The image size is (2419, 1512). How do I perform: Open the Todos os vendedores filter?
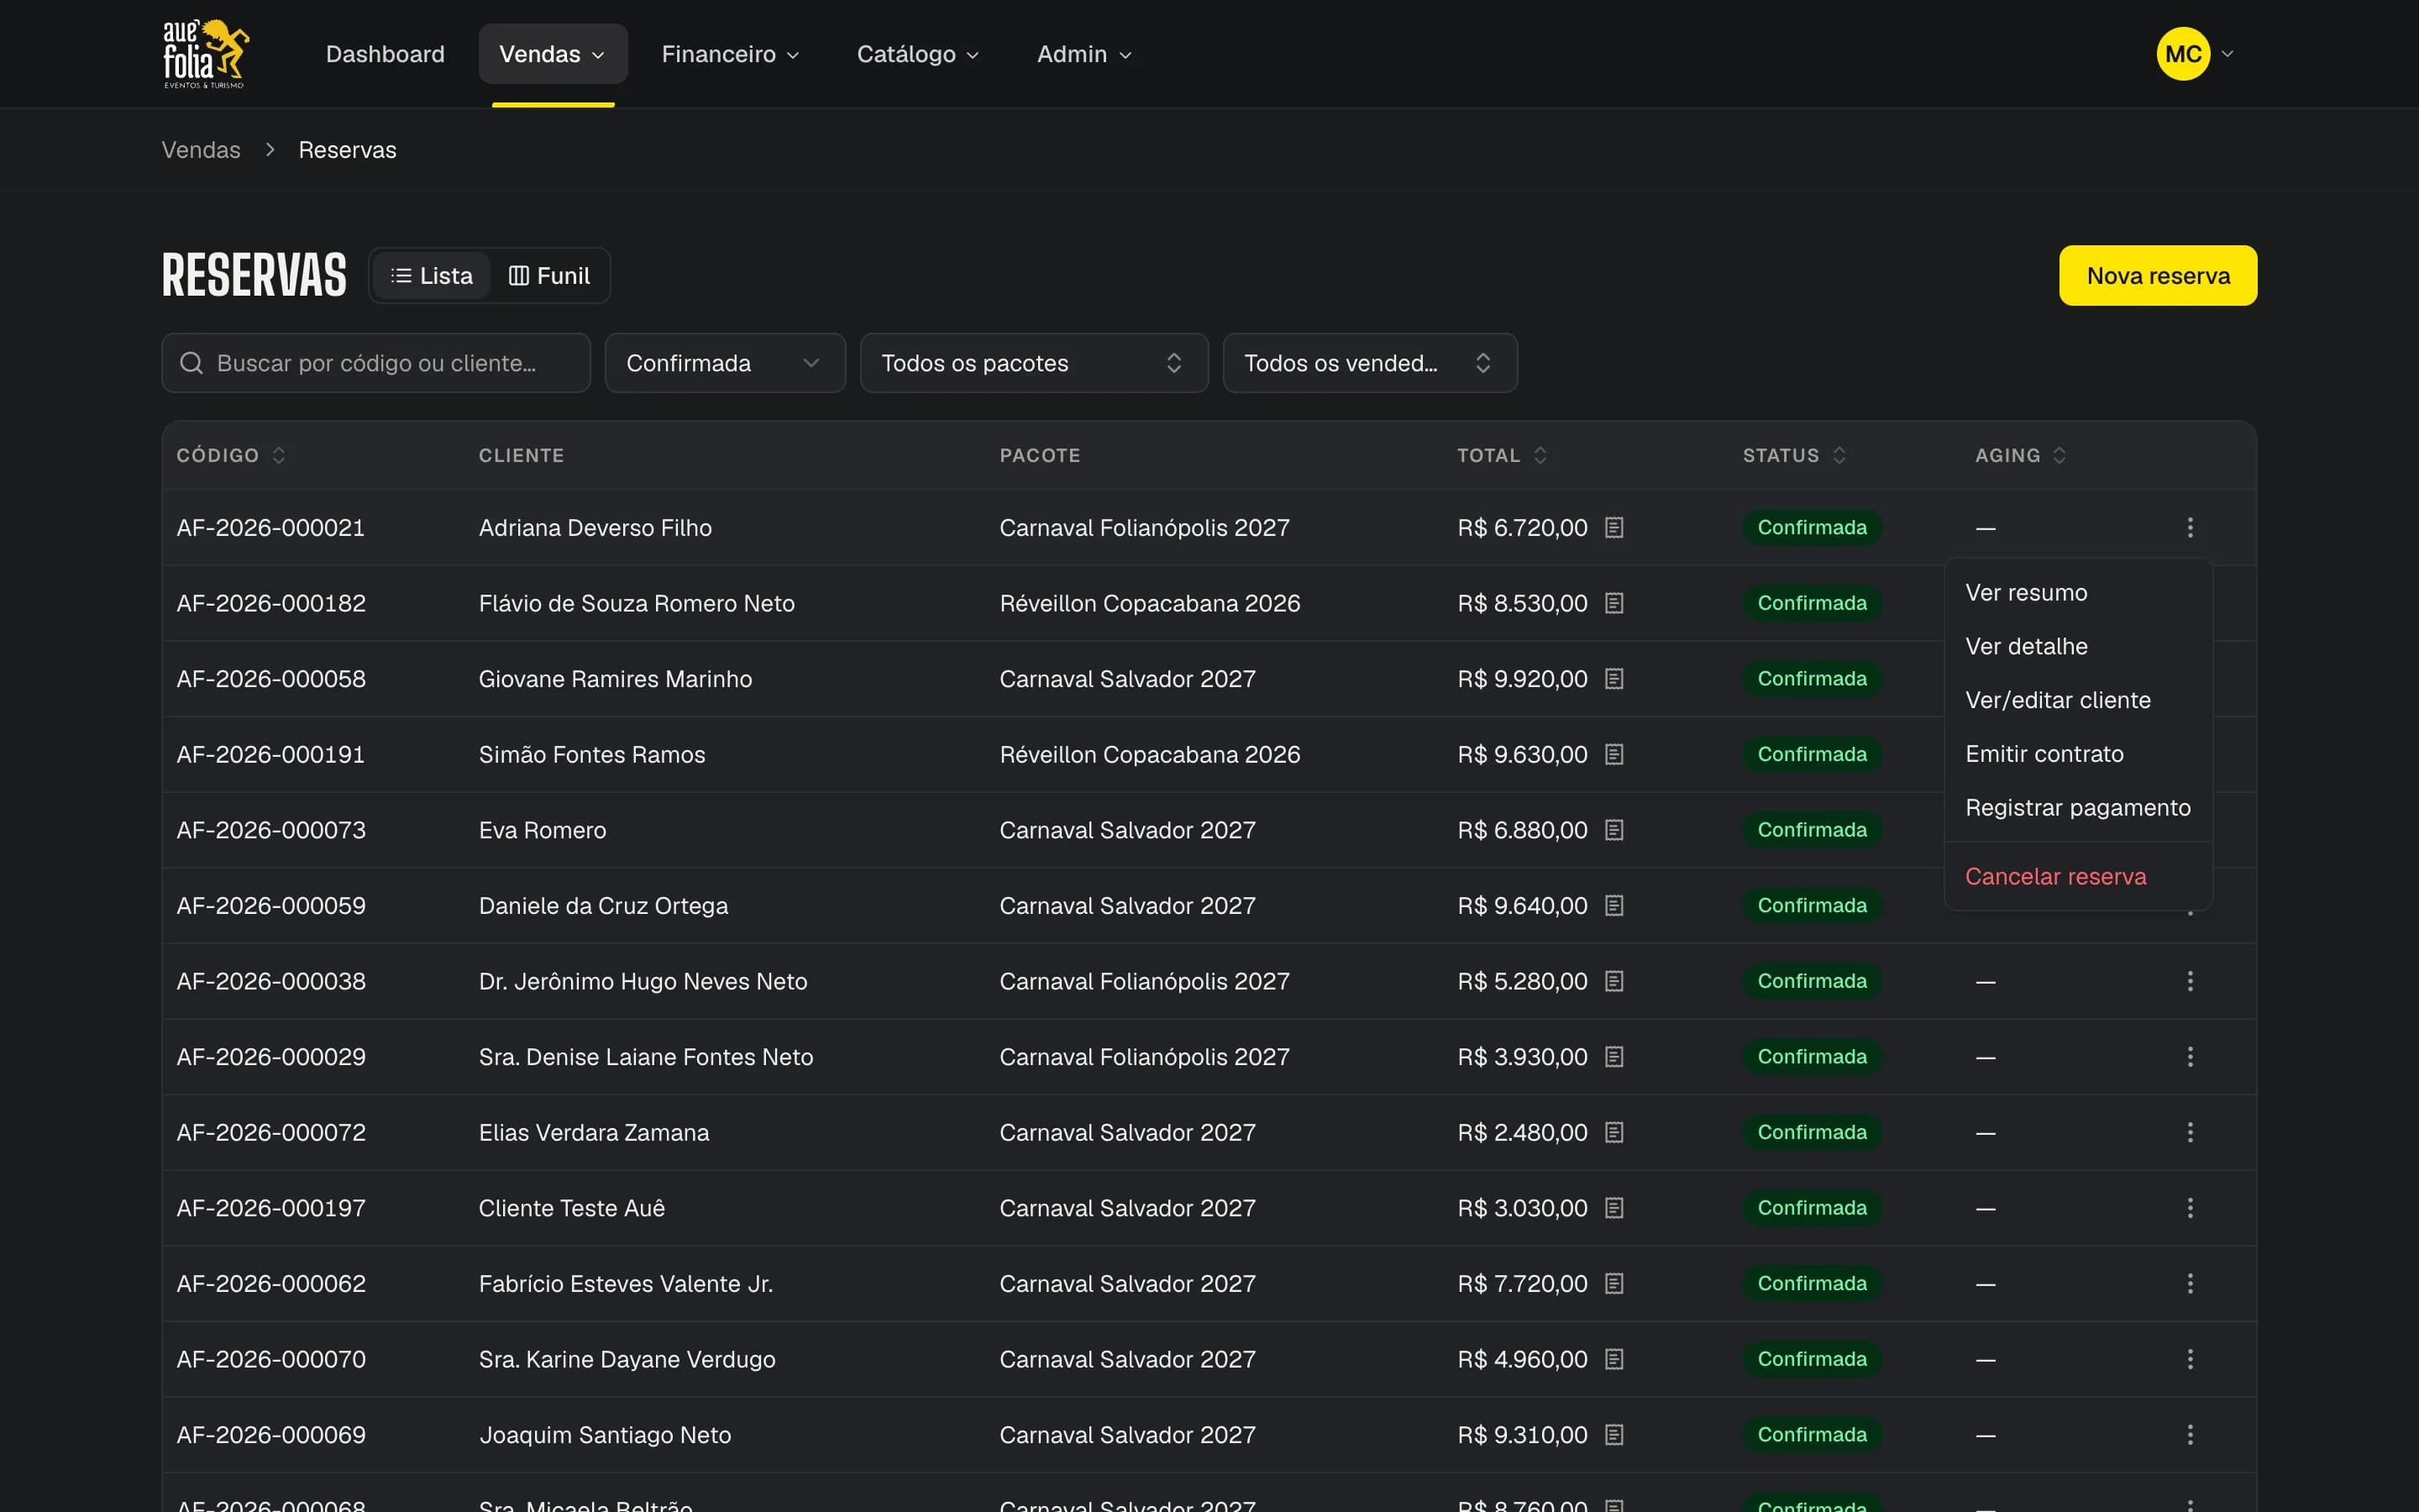tap(1369, 363)
